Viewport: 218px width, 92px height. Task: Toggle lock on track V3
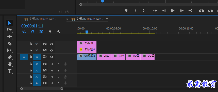31,44
